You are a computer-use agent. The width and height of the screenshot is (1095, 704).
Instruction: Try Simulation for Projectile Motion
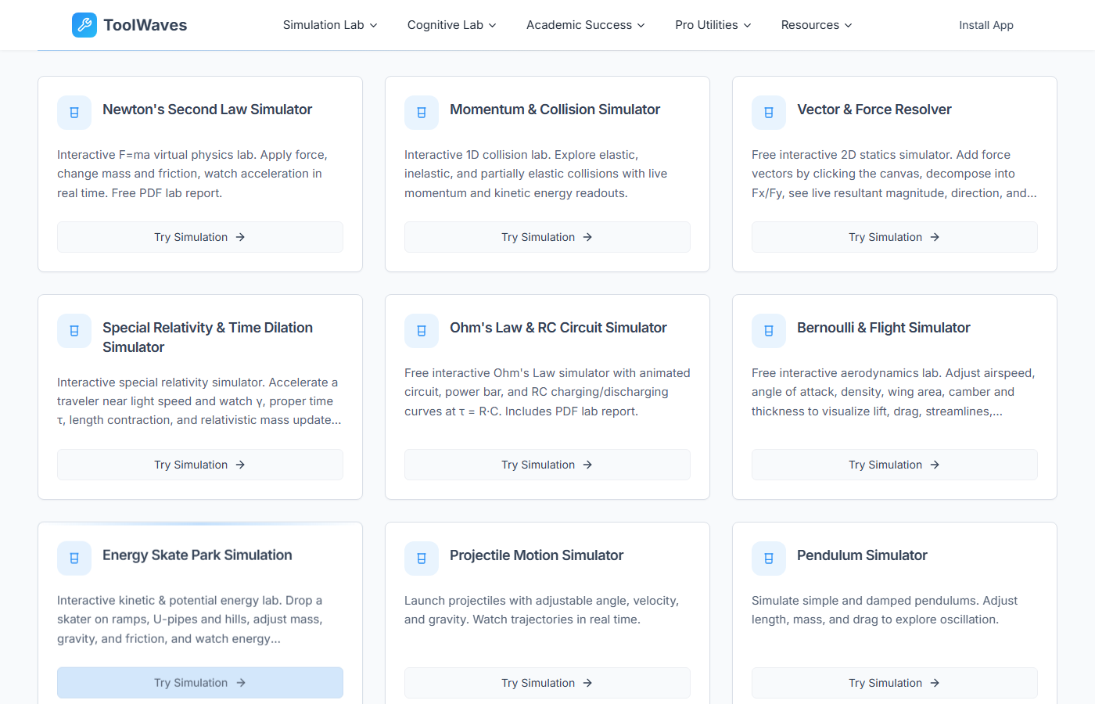[x=547, y=683]
